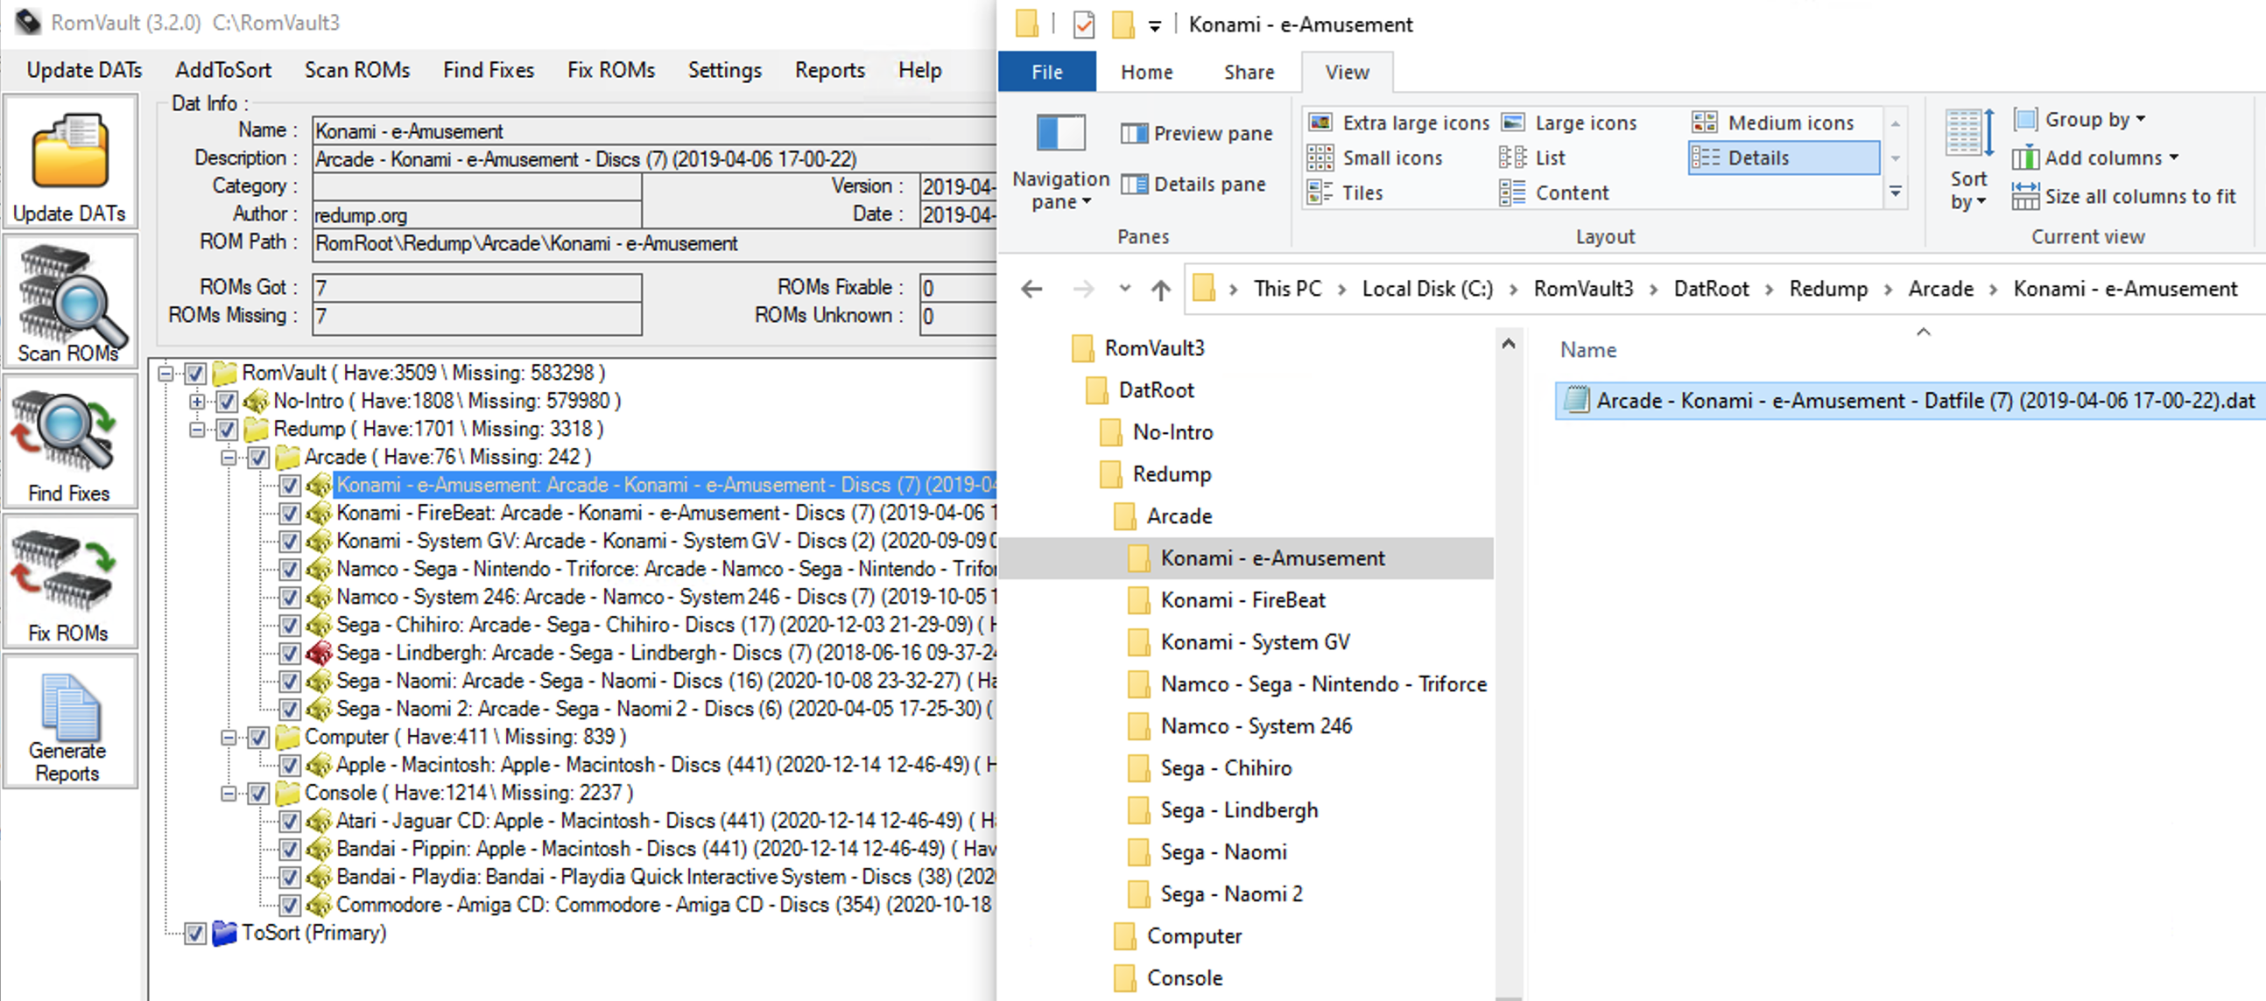This screenshot has width=2266, height=1001.
Task: Click navigation pane scrollbar up arrow
Action: click(1508, 344)
